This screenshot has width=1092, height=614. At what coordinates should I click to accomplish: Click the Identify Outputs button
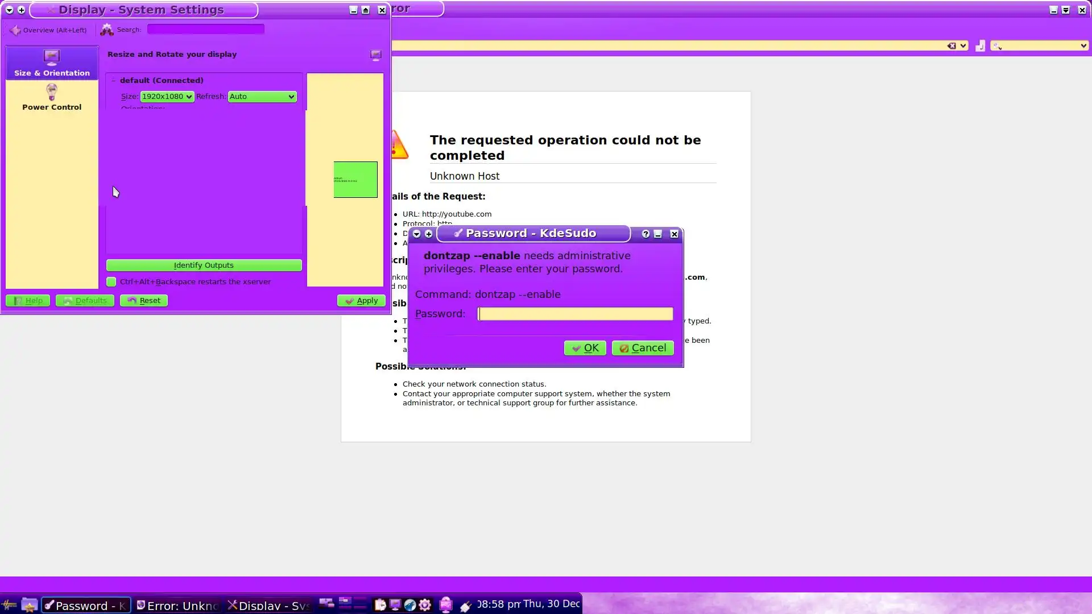point(204,265)
